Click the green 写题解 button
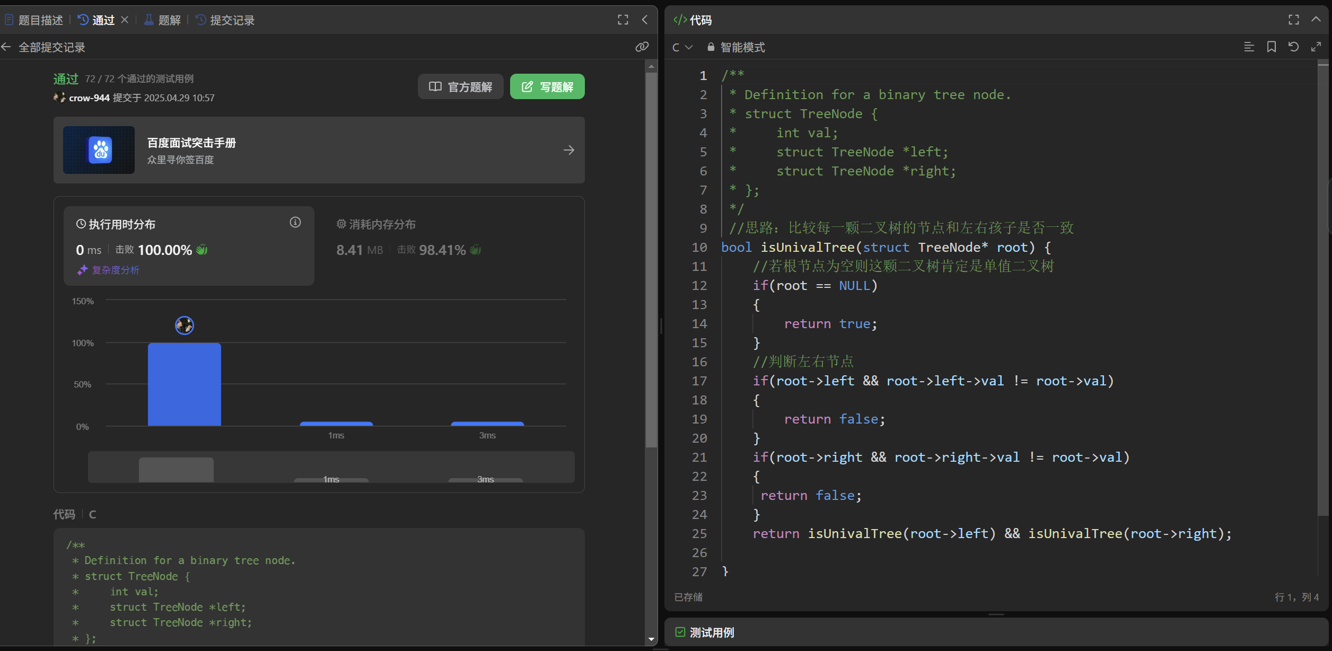 coord(547,86)
